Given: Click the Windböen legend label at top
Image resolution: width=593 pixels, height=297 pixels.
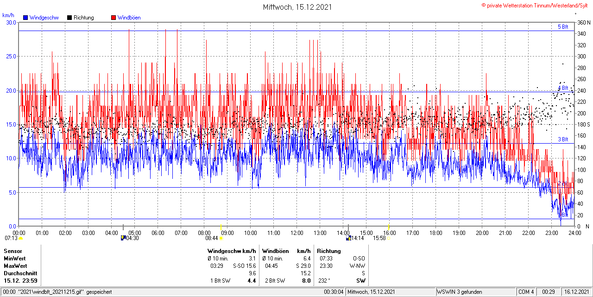Looking at the screenshot, I should 130,18.
